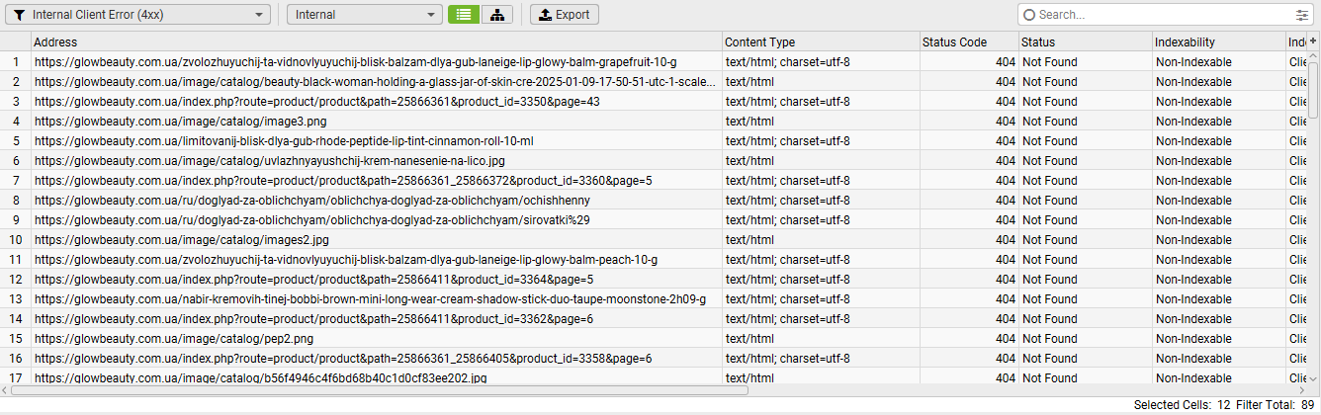Click the plus icon to add columns
This screenshot has height=415, width=1321.
coord(1313,41)
